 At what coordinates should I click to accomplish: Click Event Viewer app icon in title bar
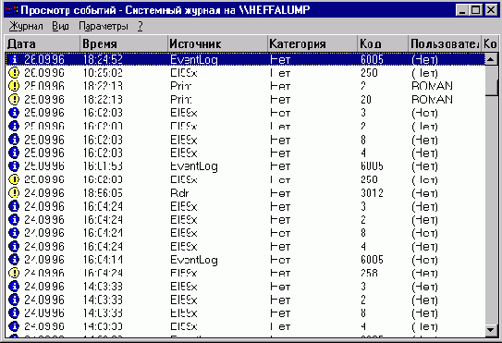click(x=11, y=10)
